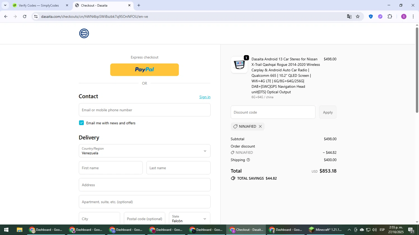This screenshot has width=419, height=235.
Task: Click the address bar URL
Action: coord(94,16)
